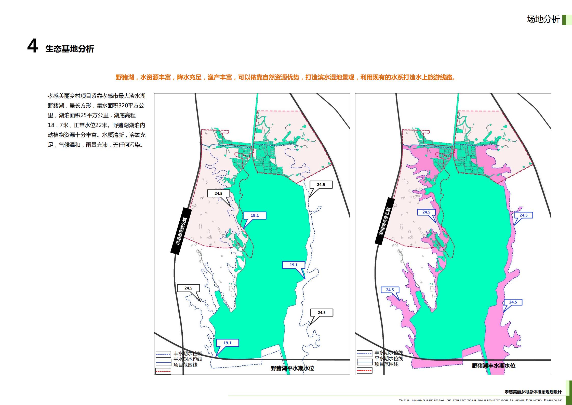This screenshot has height=405, width=572.
Task: Click blue dashed legend swatch in 丰水期 map
Action: click(x=365, y=353)
